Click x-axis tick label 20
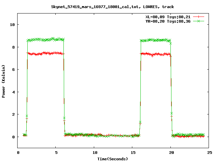 click(x=171, y=153)
